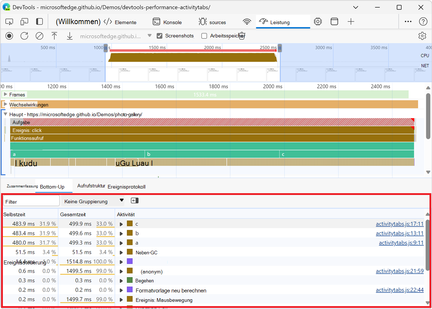
Task: Click into the Filter input field
Action: [x=31, y=201]
